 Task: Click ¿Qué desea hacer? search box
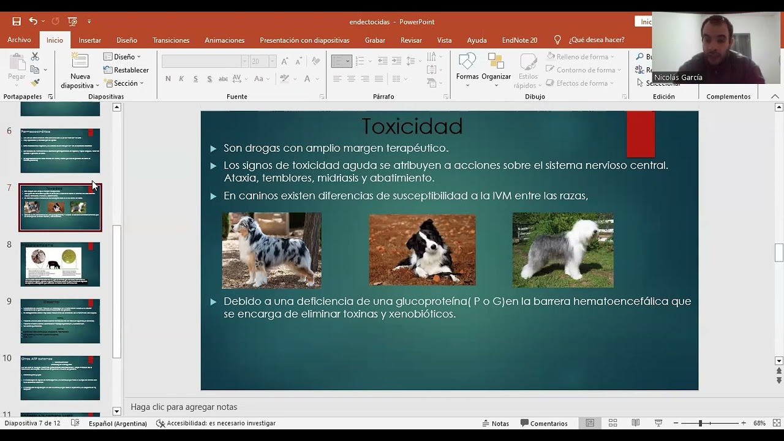[597, 40]
